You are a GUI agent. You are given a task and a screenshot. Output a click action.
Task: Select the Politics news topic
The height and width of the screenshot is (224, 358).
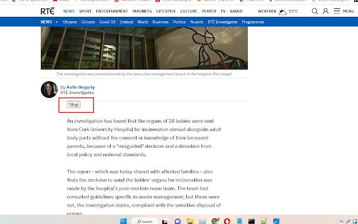pyautogui.click(x=180, y=22)
